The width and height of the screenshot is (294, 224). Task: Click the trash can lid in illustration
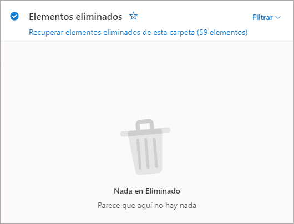(x=145, y=132)
